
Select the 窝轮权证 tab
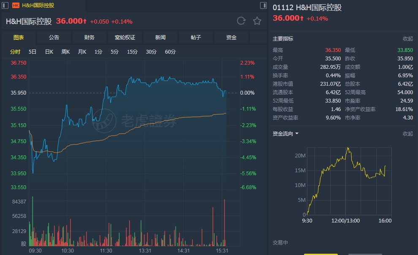125,38
